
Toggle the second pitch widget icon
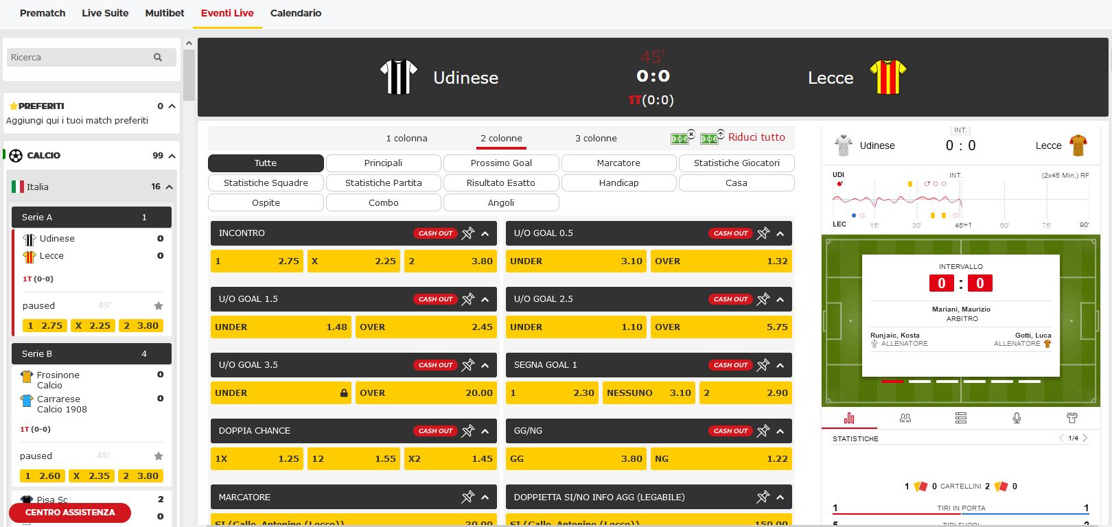tap(712, 137)
